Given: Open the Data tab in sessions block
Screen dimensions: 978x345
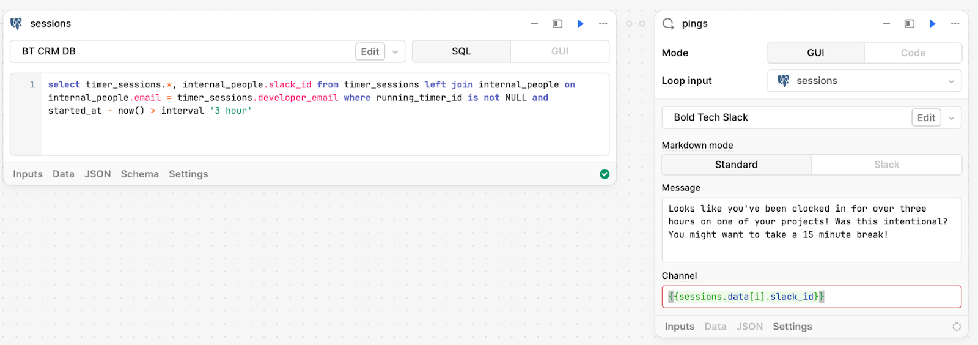Looking at the screenshot, I should click(x=64, y=174).
